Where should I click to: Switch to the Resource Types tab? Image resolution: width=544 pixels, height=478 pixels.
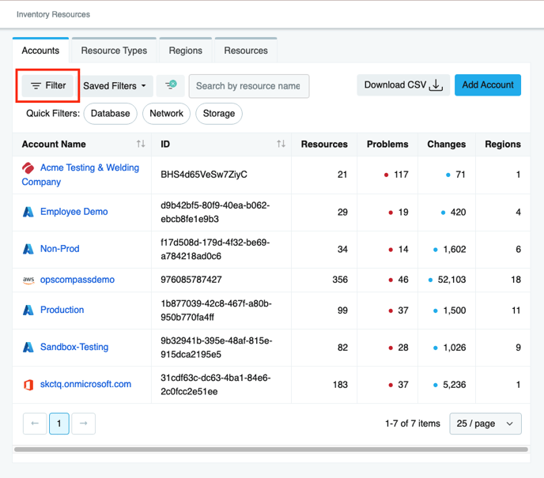click(114, 51)
